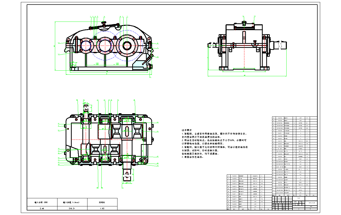Click the input speed value cell
The width and height of the screenshot is (341, 215).
point(72,208)
